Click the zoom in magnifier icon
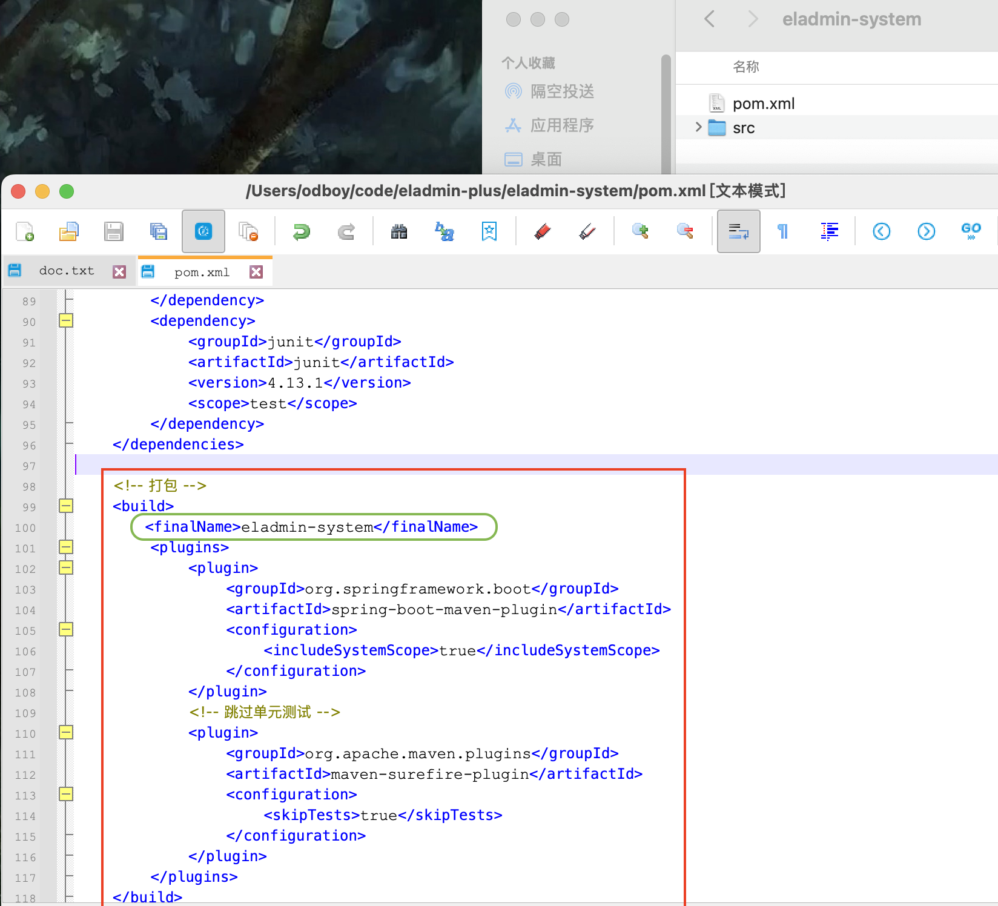Screen dimensions: 998x906 pyautogui.click(x=640, y=231)
